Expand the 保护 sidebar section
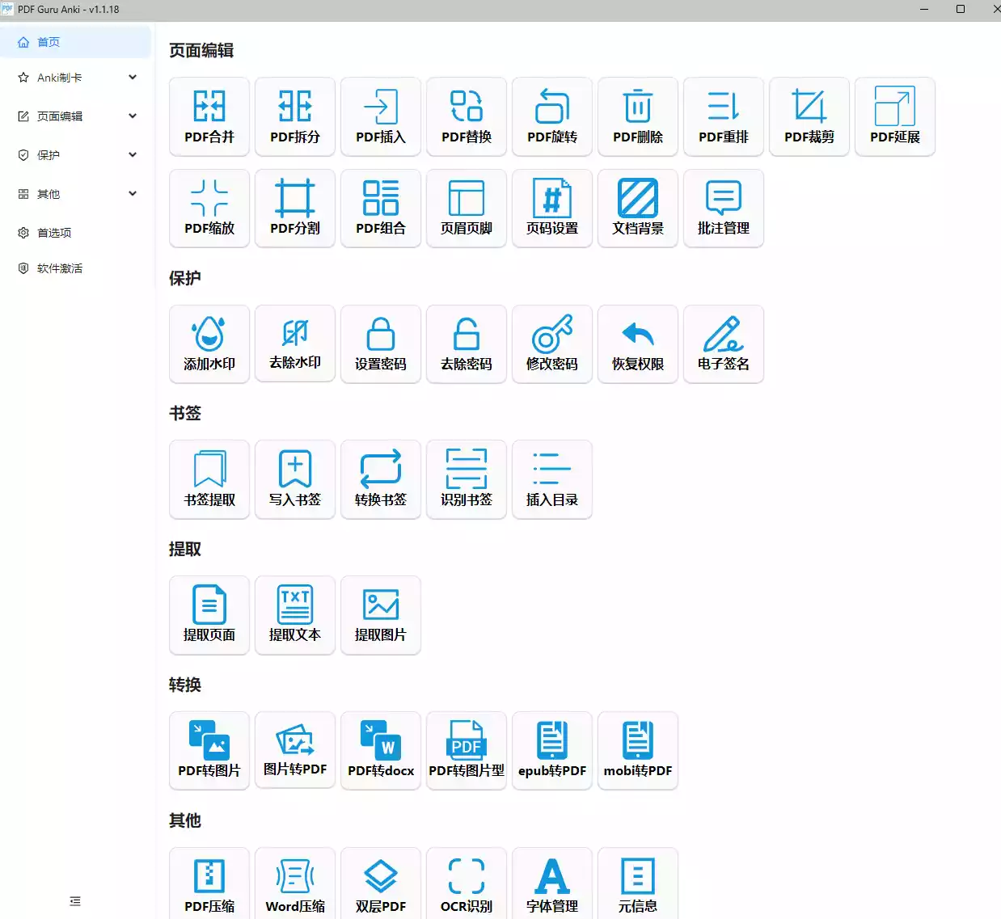Screen dimensions: 1001x919 [76, 155]
